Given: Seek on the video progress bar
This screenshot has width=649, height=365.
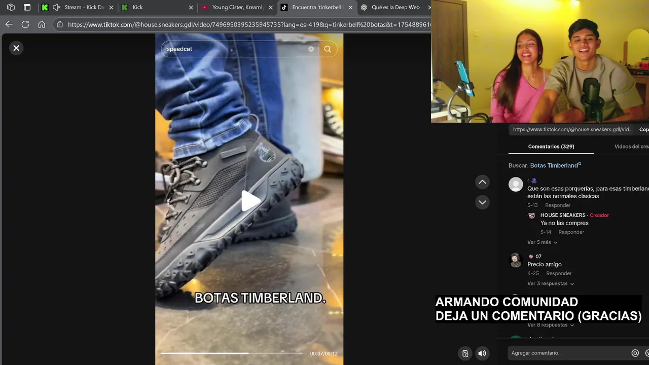Looking at the screenshot, I should (x=232, y=353).
